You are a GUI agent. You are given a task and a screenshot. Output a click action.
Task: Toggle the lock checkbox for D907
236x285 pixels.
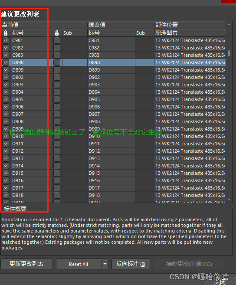tap(6, 114)
